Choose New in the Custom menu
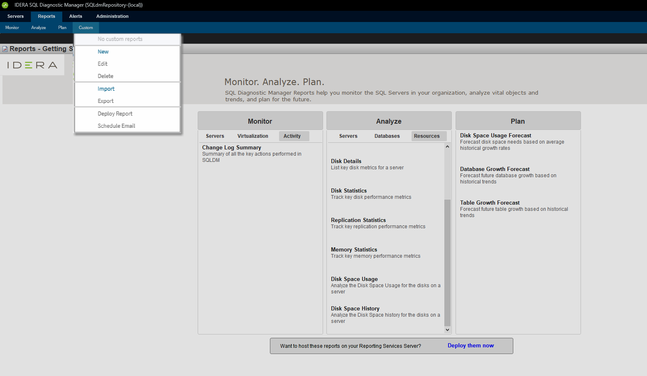 pos(127,52)
